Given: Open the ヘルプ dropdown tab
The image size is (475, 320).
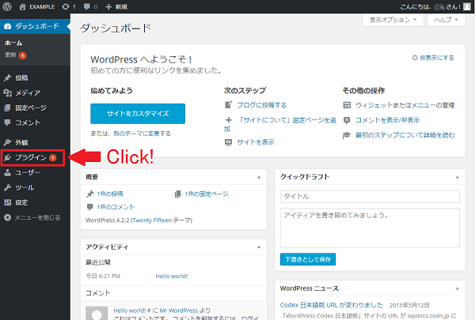Looking at the screenshot, I should point(443,19).
